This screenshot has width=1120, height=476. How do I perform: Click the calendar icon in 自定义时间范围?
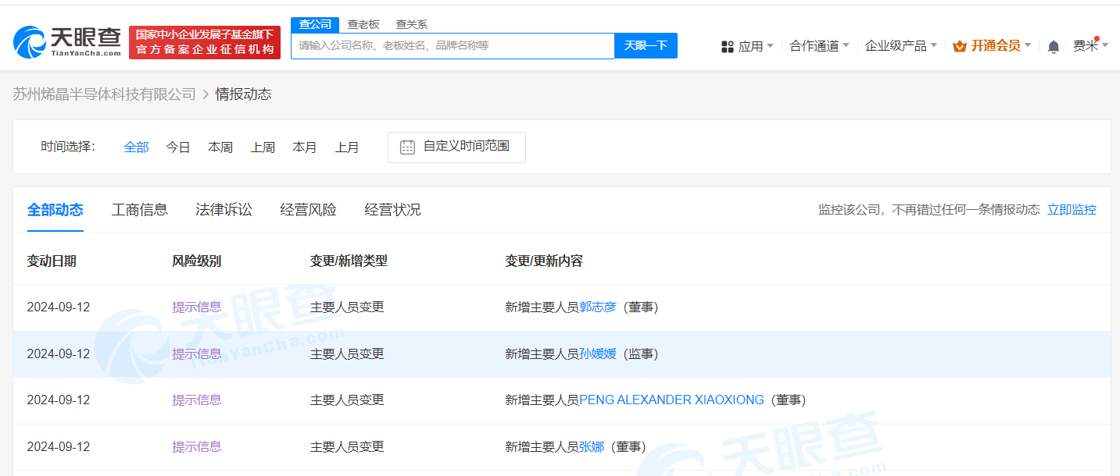coord(406,147)
